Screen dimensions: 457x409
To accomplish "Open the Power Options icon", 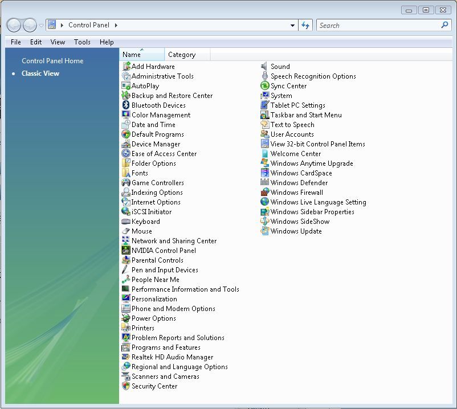I will pos(126,318).
